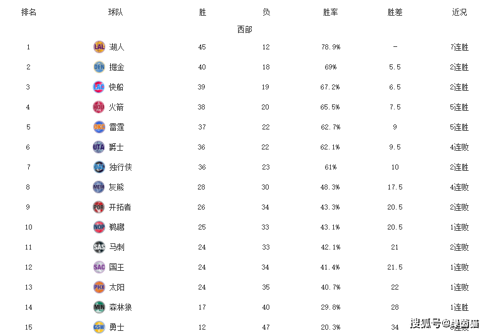Open the 太阳 team name link
The image size is (488, 334).
pyautogui.click(x=117, y=287)
